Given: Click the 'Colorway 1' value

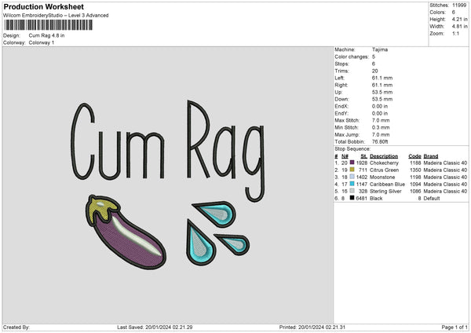Looking at the screenshot, I should pos(42,42).
